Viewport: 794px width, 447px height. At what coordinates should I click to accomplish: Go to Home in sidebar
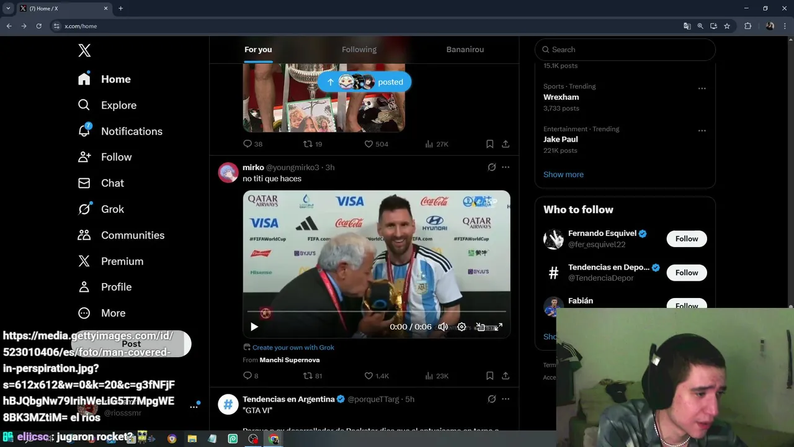(x=104, y=79)
